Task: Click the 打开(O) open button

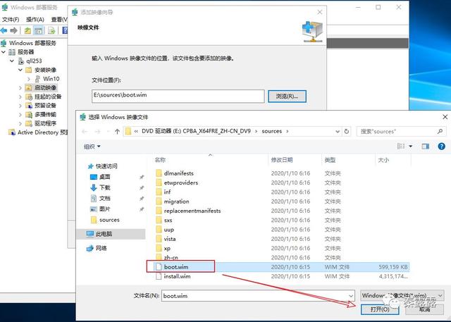Action: click(x=380, y=309)
